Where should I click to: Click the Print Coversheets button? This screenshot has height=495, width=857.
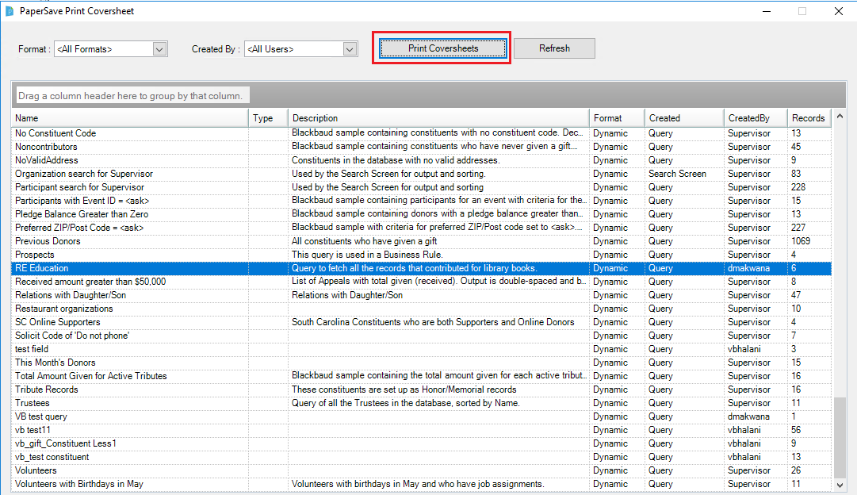[x=442, y=48]
